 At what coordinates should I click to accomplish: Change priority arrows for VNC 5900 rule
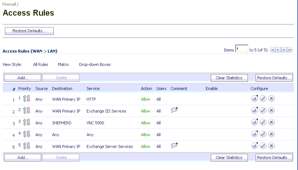click(x=27, y=122)
